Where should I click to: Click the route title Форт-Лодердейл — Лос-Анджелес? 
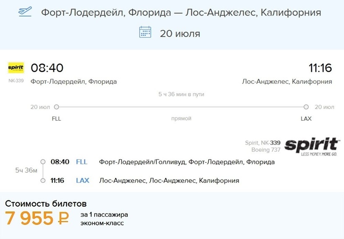tap(181, 13)
